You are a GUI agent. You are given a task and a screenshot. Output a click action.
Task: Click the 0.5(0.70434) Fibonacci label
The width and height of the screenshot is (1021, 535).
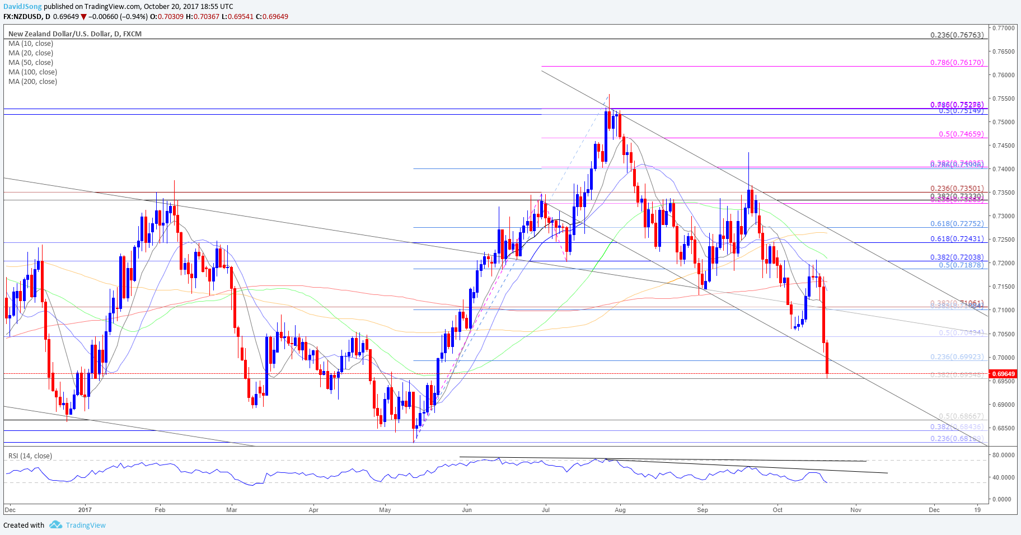click(x=961, y=333)
